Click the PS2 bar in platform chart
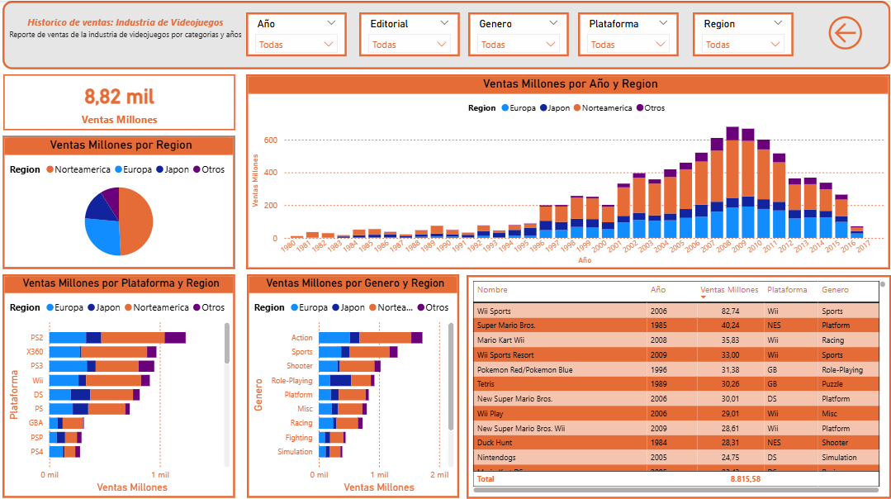891x499 pixels. [x=116, y=337]
